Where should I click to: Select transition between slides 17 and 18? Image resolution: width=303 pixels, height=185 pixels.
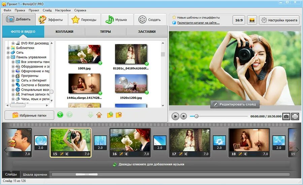click(x=219, y=143)
